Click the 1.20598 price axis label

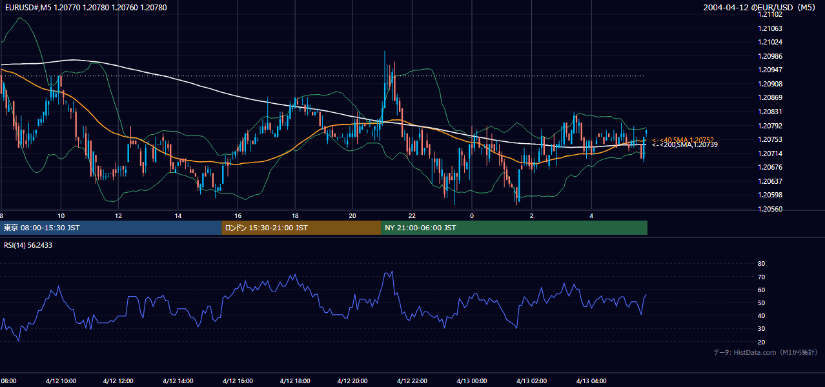[x=770, y=195]
